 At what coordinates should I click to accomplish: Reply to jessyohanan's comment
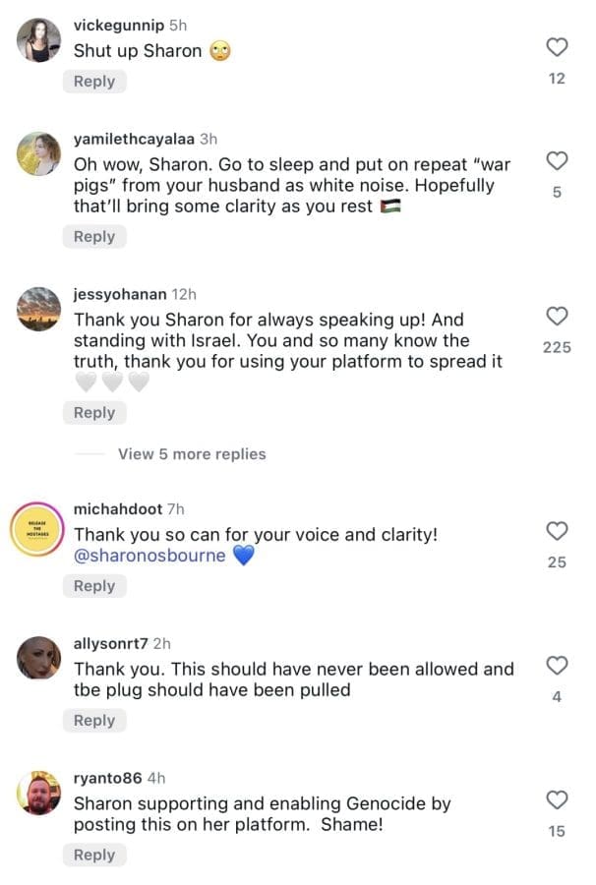click(94, 413)
